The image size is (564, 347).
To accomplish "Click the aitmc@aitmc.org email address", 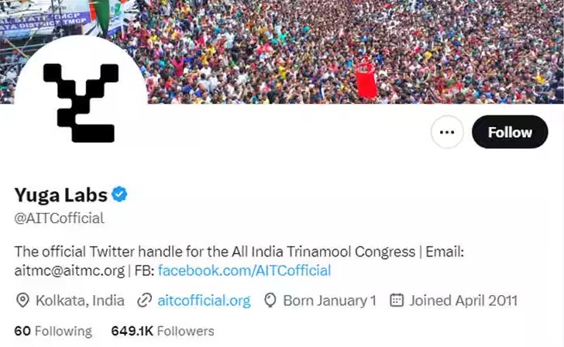I will point(70,270).
